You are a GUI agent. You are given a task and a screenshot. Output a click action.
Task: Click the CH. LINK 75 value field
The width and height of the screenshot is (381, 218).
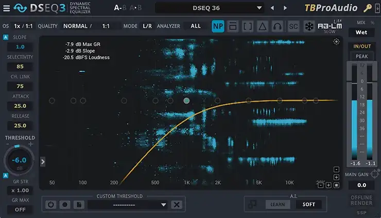click(20, 86)
